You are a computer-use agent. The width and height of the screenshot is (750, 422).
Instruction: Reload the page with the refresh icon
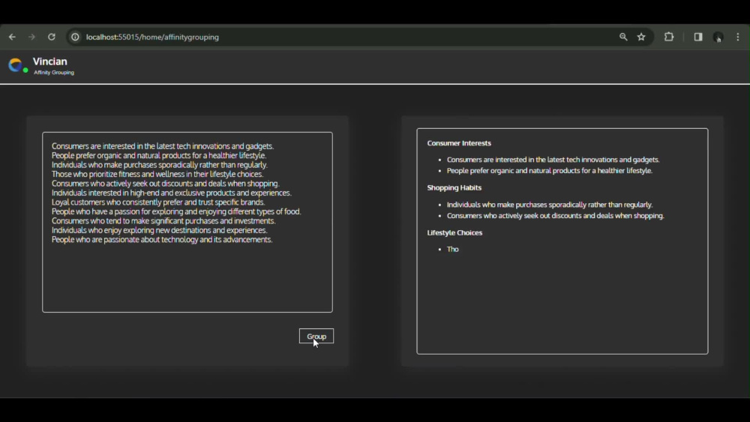coord(52,37)
